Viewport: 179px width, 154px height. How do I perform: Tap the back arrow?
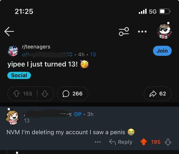(9, 31)
